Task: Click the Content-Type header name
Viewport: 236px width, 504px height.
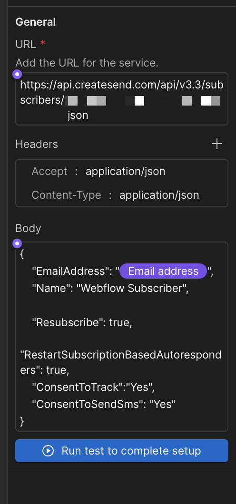Action: click(x=66, y=195)
